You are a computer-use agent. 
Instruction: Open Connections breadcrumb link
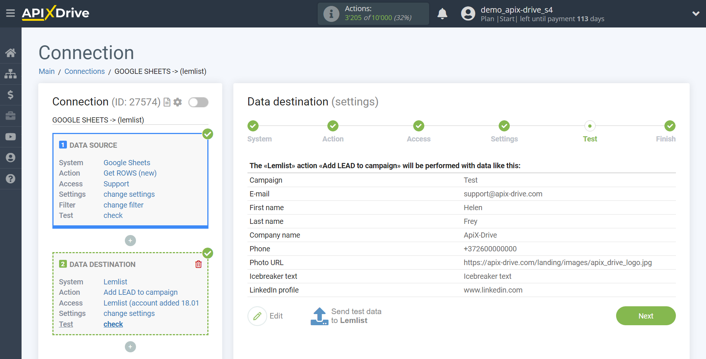pos(85,71)
